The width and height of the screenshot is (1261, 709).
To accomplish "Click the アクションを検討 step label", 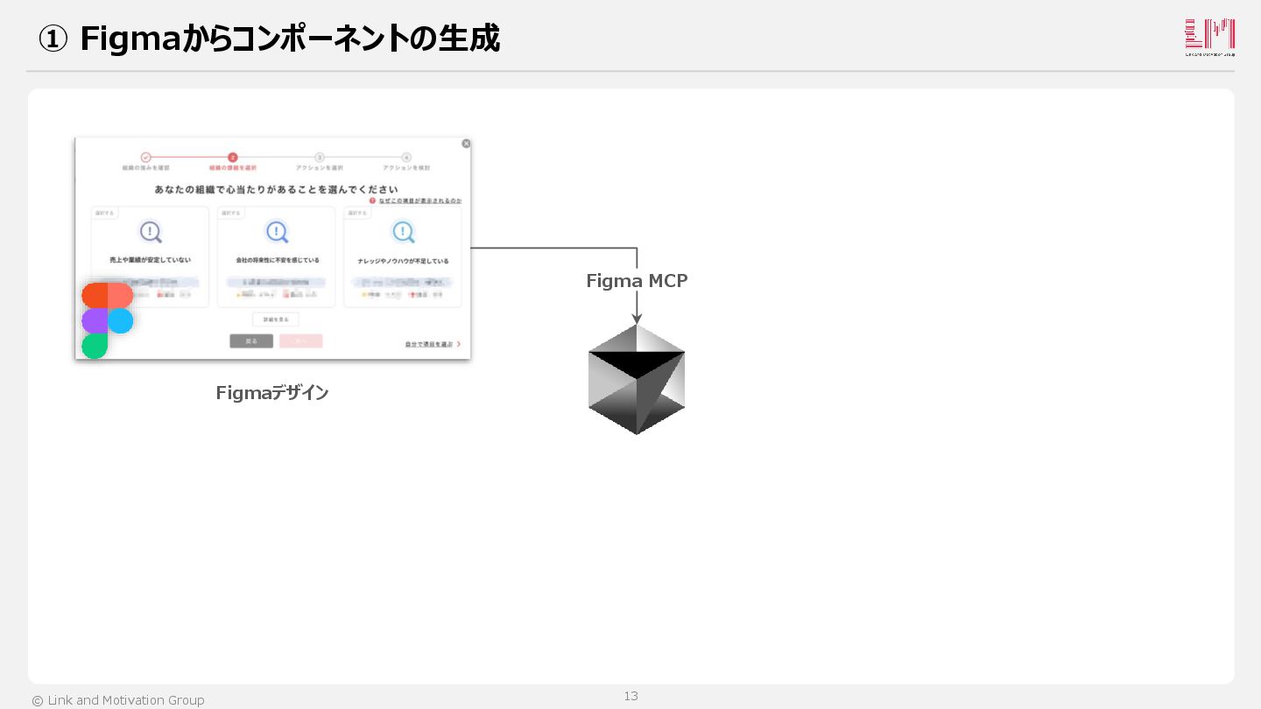I will [406, 168].
